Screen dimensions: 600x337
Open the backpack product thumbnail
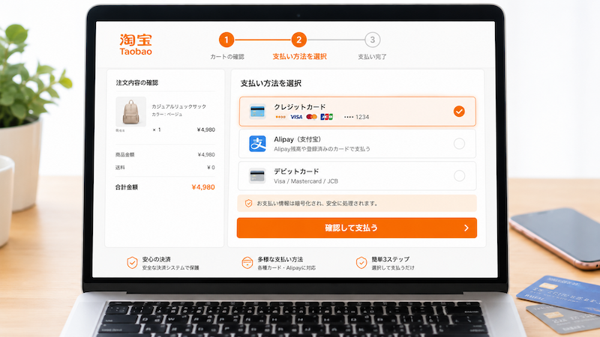pos(130,112)
